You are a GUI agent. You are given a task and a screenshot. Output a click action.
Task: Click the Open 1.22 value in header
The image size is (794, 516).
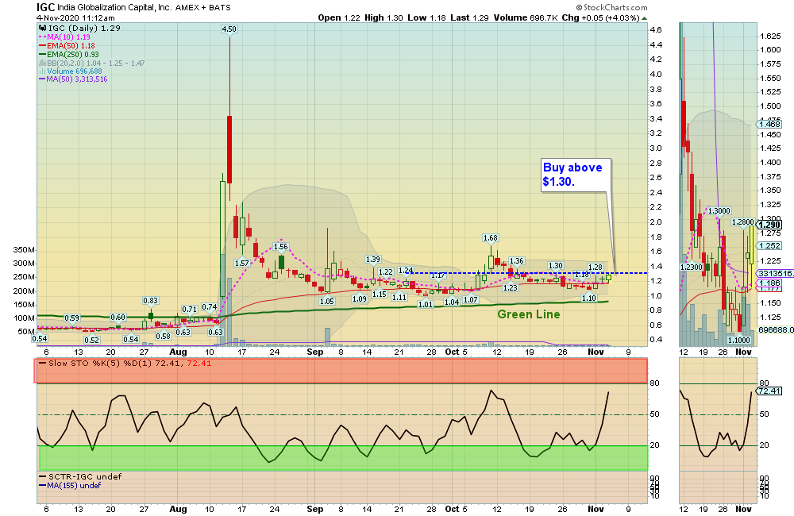pyautogui.click(x=339, y=17)
